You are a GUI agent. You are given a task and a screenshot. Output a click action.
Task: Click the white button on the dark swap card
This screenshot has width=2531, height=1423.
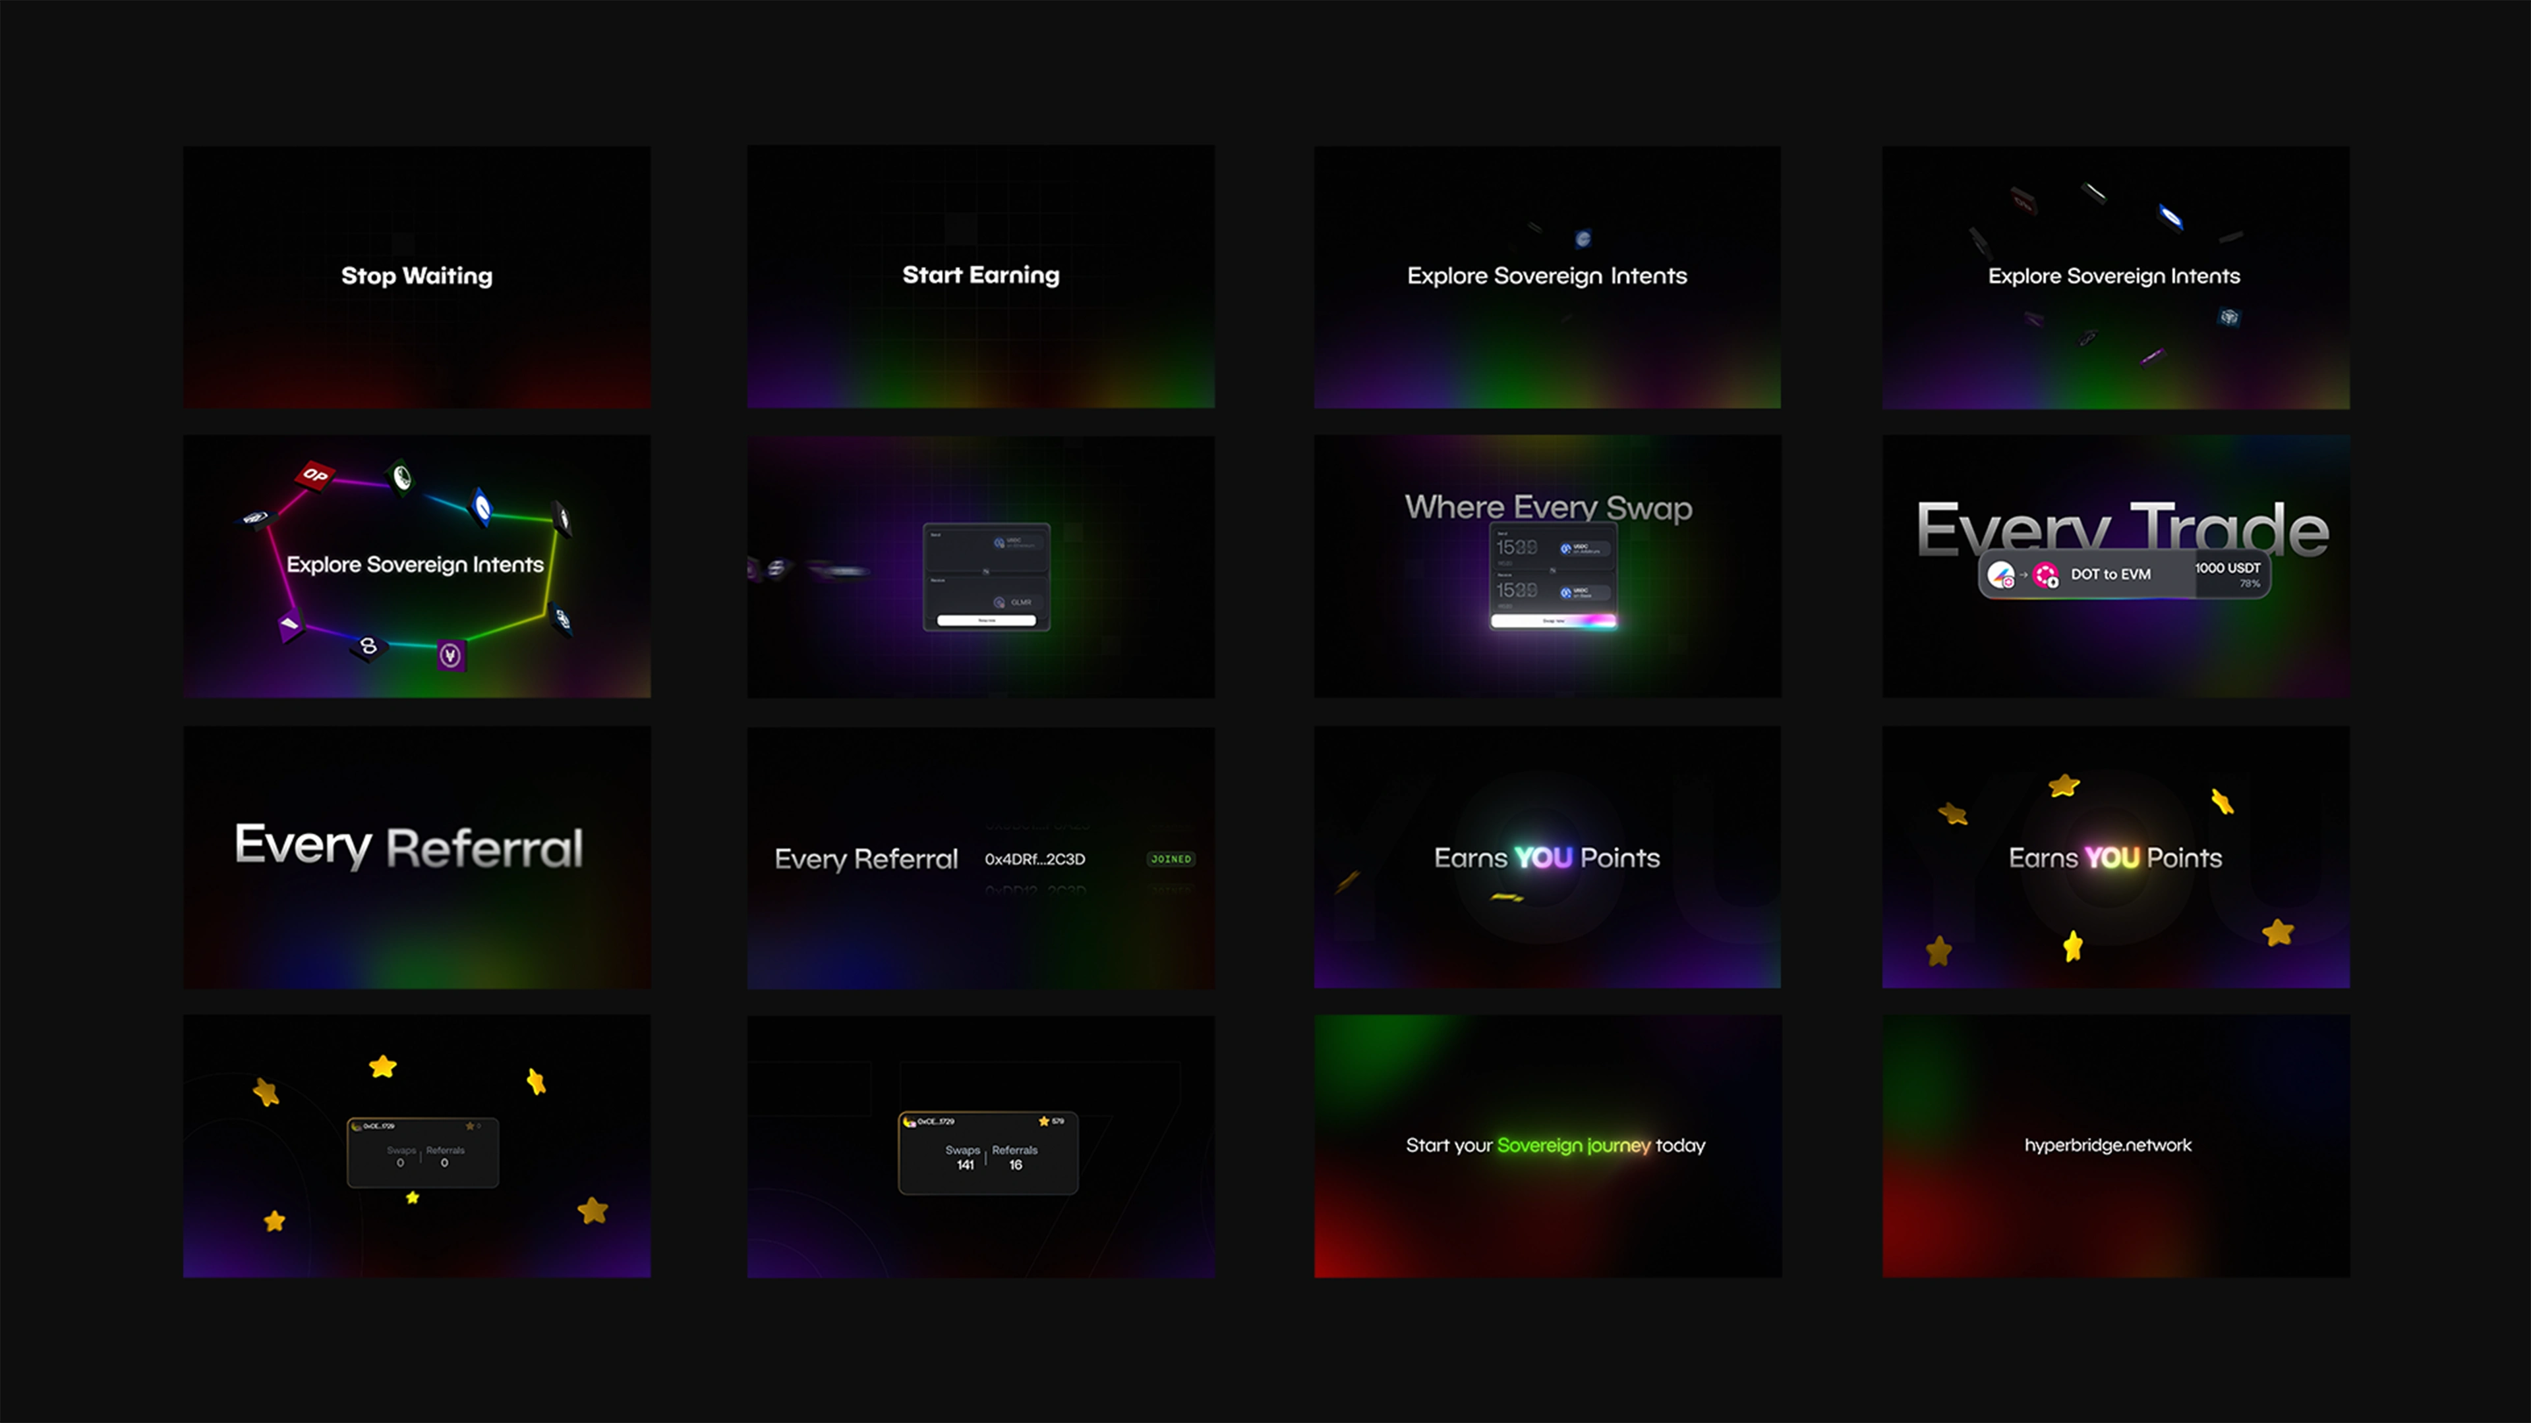(987, 621)
